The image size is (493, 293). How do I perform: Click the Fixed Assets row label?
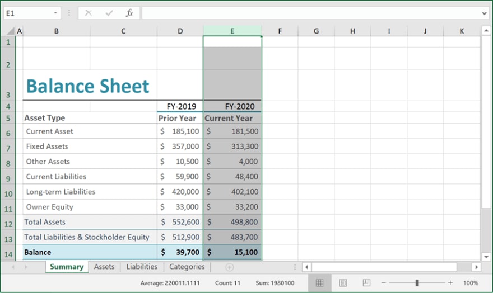click(x=47, y=146)
